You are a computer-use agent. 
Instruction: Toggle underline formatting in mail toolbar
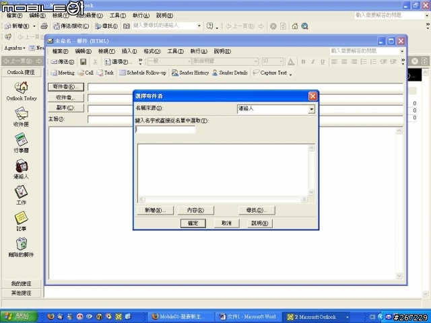coord(323,61)
